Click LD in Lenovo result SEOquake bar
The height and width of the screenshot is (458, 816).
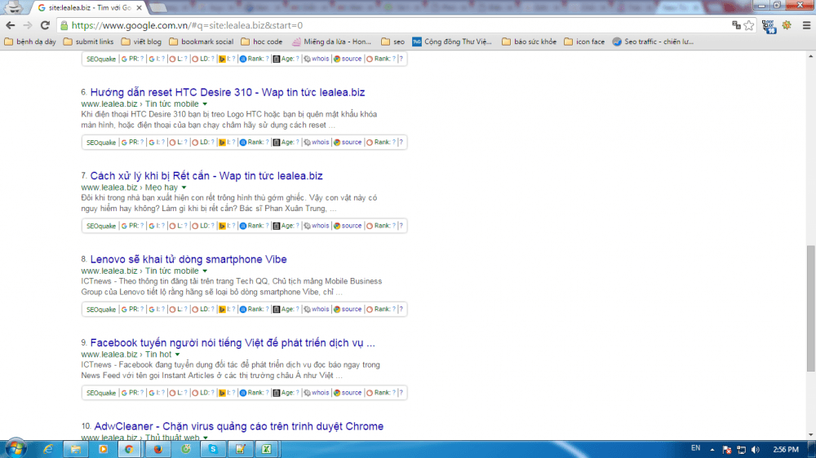tap(202, 309)
